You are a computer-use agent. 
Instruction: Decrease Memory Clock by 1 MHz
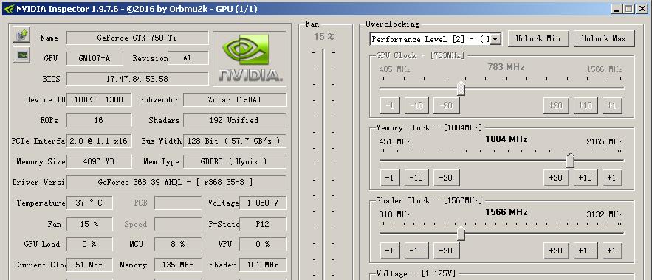[390, 178]
